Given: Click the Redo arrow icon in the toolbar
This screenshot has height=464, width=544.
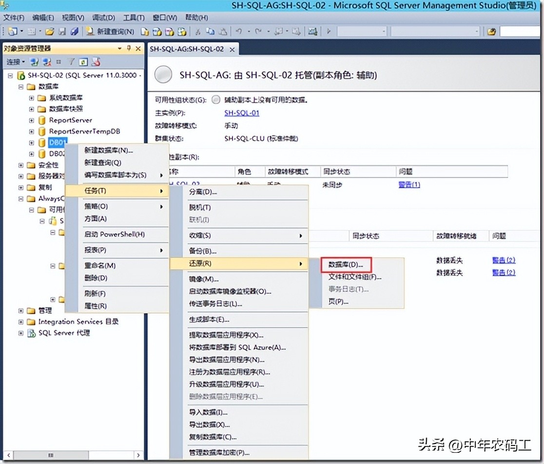Looking at the screenshot, I should click(x=257, y=31).
